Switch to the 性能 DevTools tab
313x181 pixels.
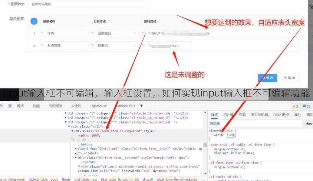(36, 106)
